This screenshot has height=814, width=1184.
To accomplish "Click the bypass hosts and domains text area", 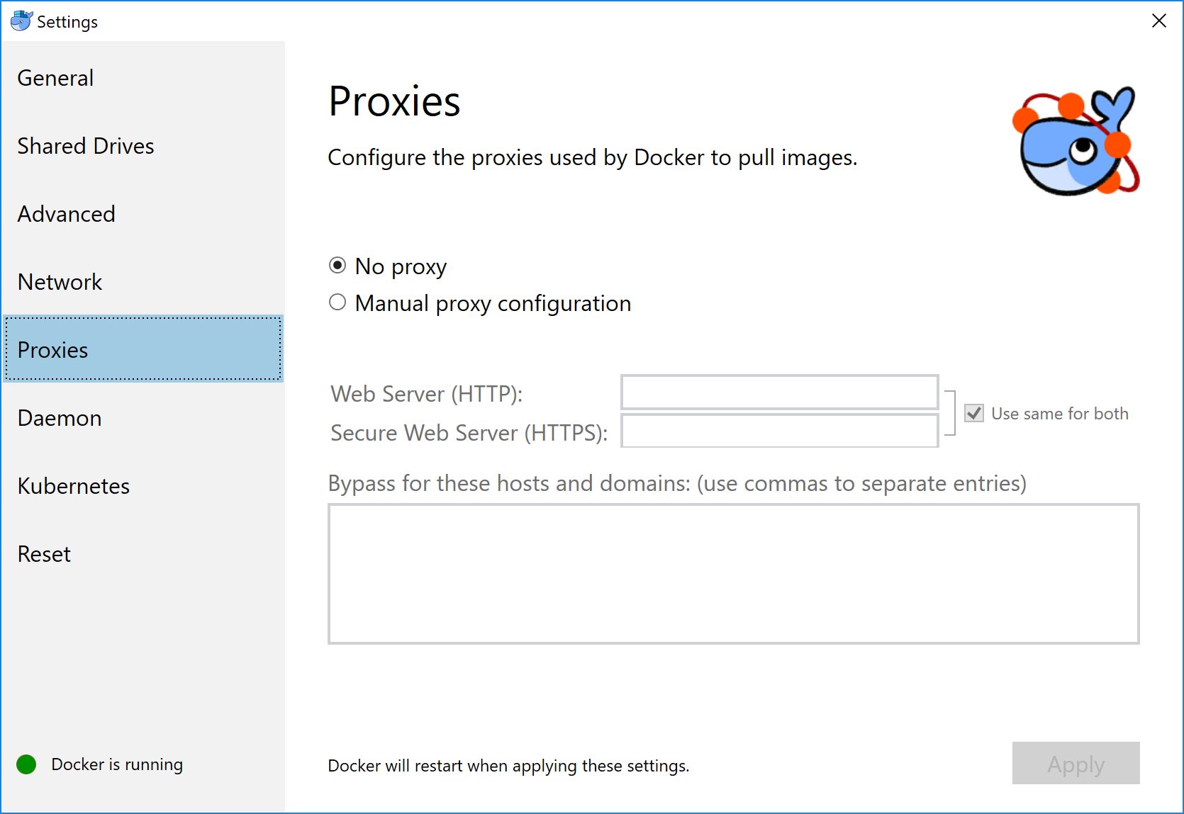I will point(732,574).
